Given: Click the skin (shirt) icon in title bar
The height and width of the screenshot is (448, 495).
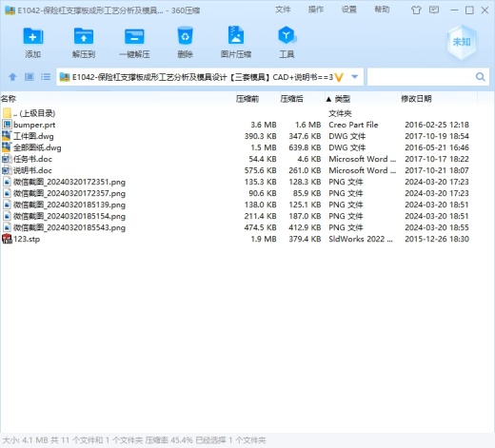Looking at the screenshot, I should (416, 10).
